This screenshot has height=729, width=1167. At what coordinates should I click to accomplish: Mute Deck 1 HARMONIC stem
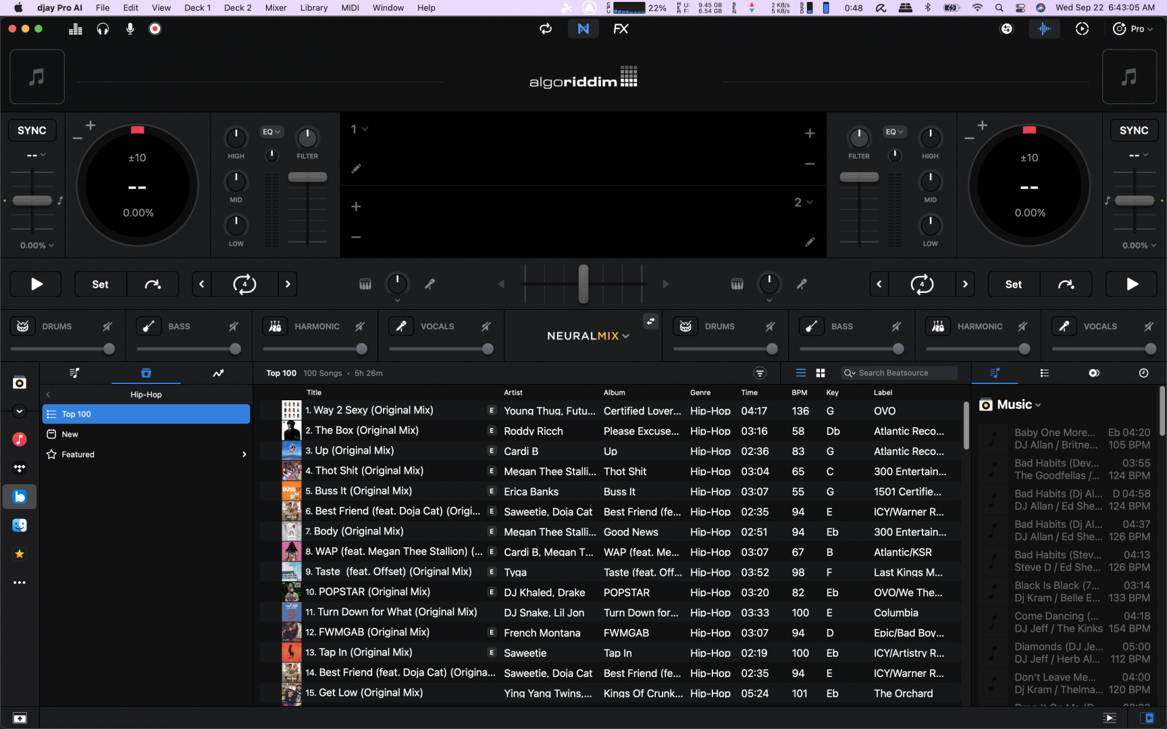359,327
